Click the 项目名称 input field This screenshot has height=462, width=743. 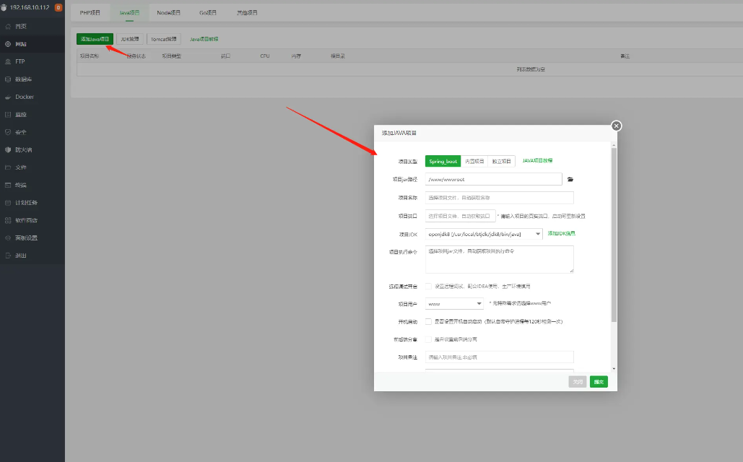pyautogui.click(x=499, y=197)
